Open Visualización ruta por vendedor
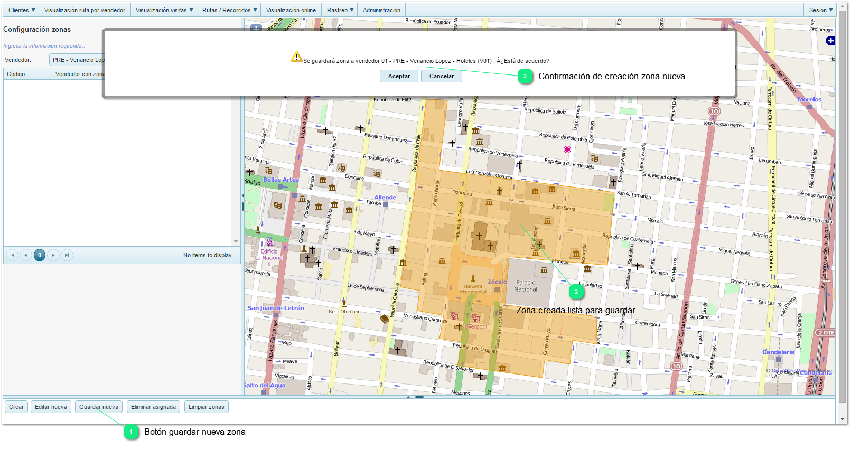The width and height of the screenshot is (851, 449). tap(85, 10)
